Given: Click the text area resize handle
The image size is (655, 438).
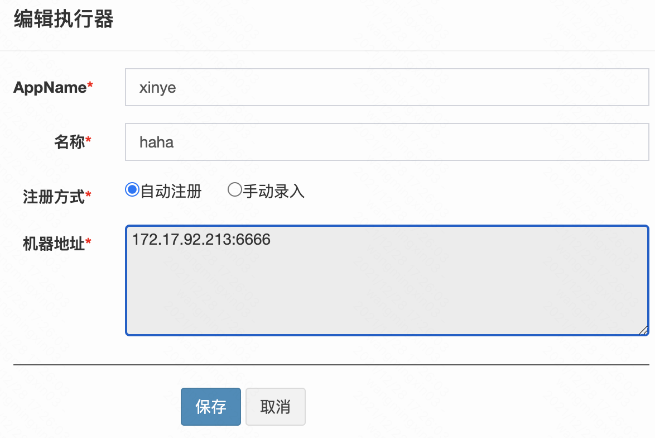Looking at the screenshot, I should [643, 330].
